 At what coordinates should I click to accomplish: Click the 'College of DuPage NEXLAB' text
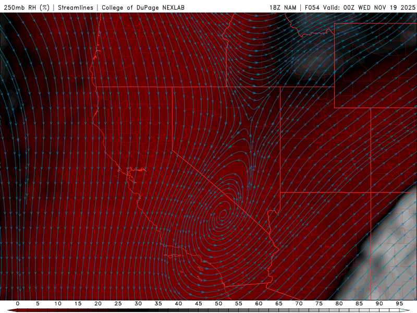[143, 7]
